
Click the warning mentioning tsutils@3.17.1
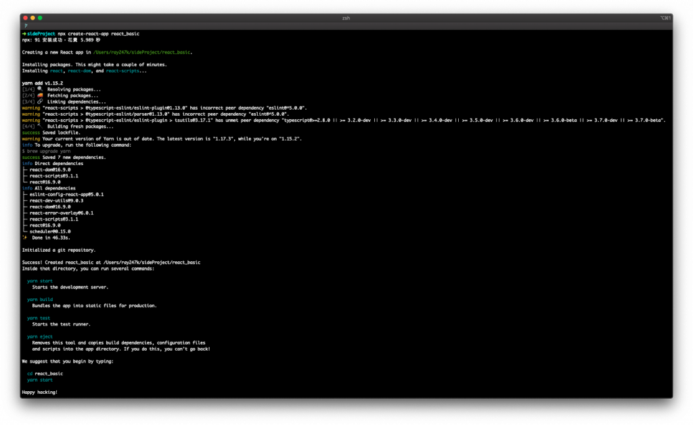point(344,120)
